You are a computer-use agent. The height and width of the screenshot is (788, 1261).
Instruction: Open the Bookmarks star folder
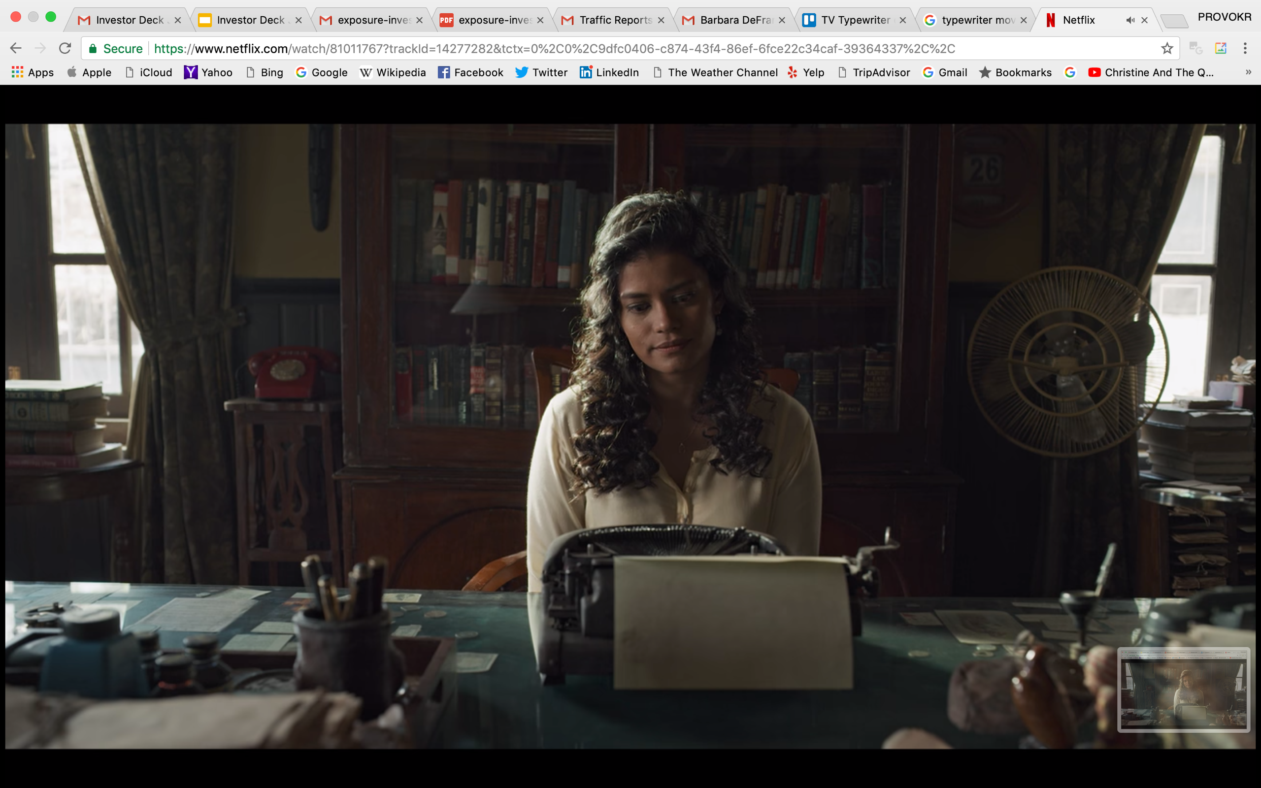[1015, 72]
